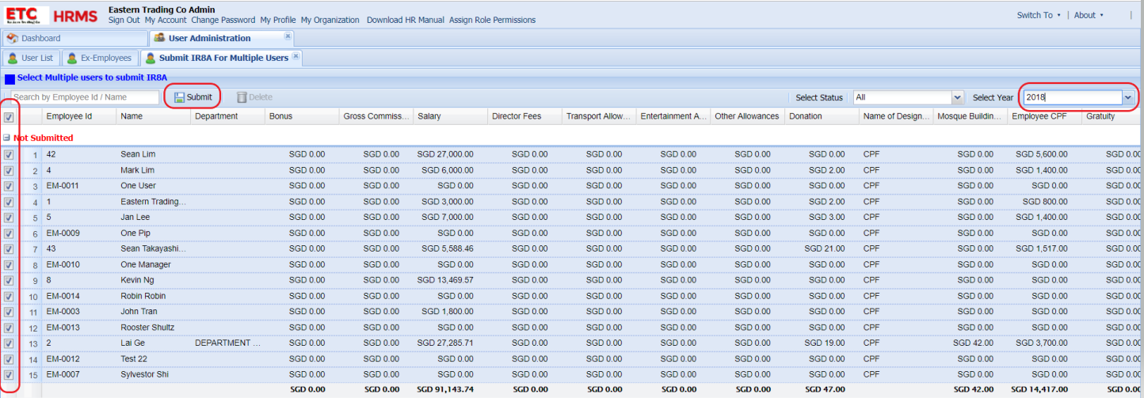Close the Submit IR8A For Multiple Users tab
Image resolution: width=1144 pixels, height=398 pixels.
(x=296, y=56)
